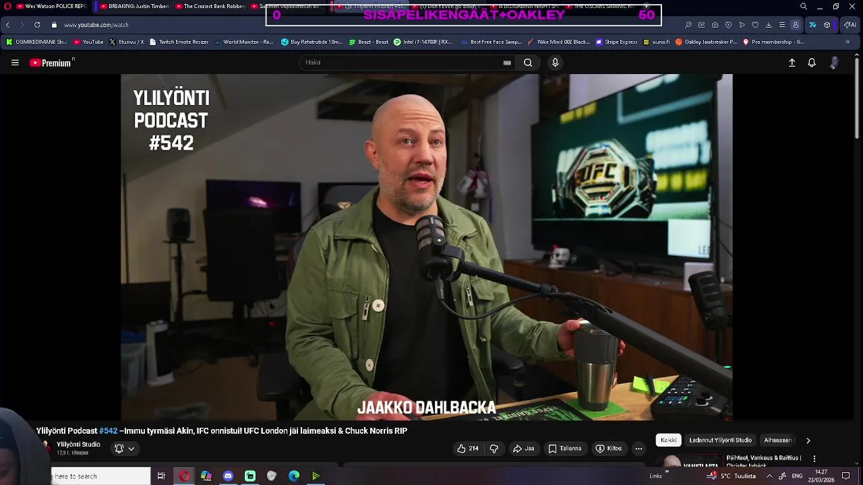Open the YouTube bookmark in bookmarks bar
Image resolution: width=863 pixels, height=485 pixels.
(x=88, y=42)
